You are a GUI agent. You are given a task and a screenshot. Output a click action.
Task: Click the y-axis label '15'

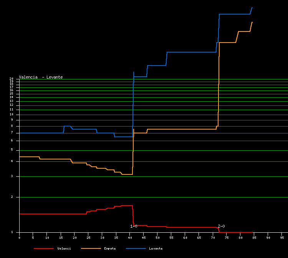(x=12, y=94)
